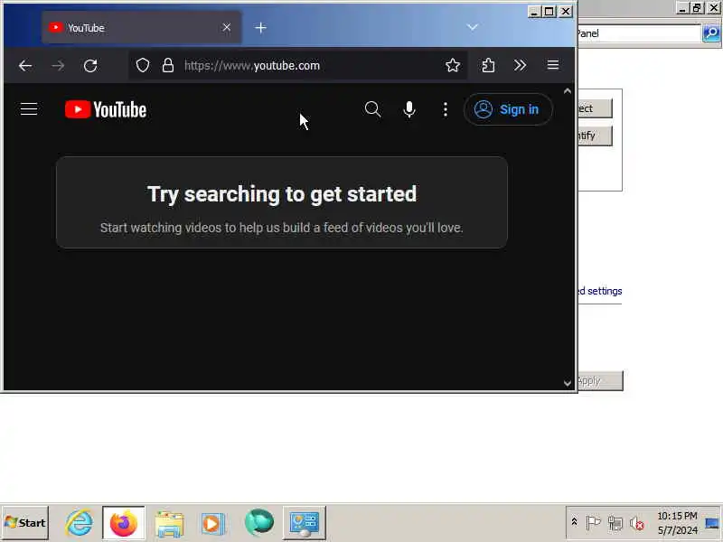Viewport: 723px width, 542px height.
Task: Click the YouTube logo
Action: coord(106,109)
